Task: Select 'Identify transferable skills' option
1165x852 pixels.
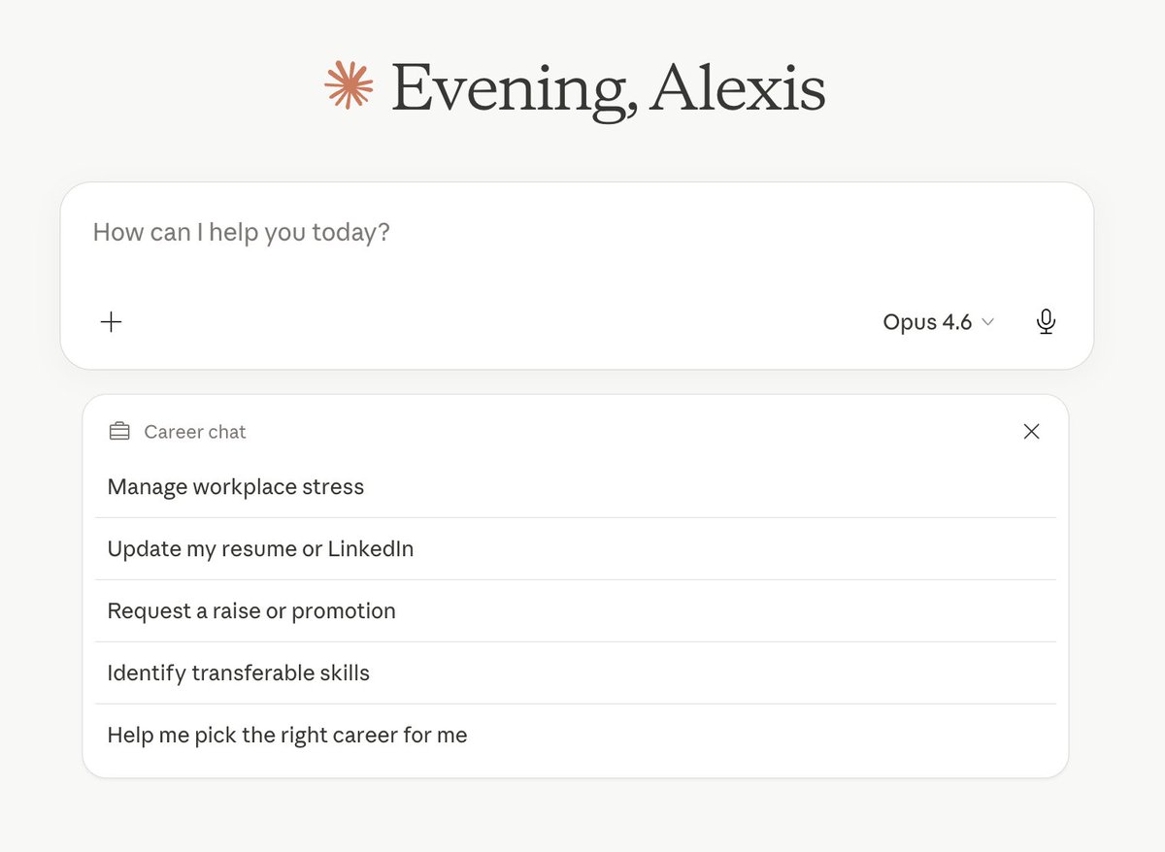Action: coord(576,673)
